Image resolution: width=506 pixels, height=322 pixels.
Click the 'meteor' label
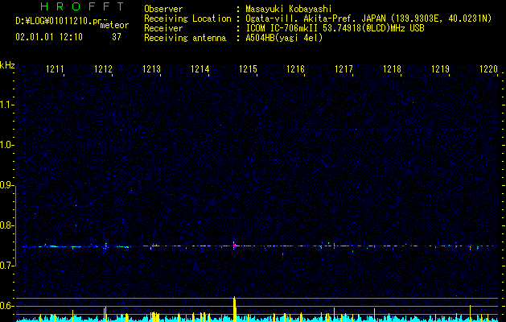click(x=114, y=25)
